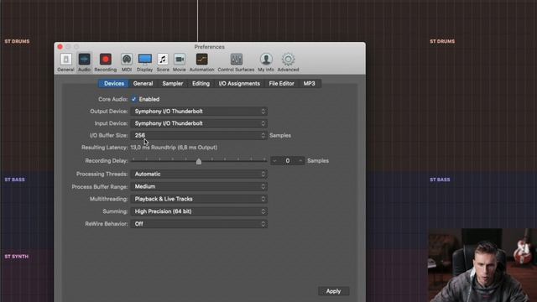
Task: Open the Automation preferences icon
Action: point(201,62)
